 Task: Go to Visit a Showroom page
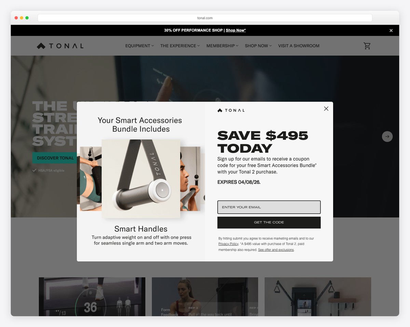[299, 46]
